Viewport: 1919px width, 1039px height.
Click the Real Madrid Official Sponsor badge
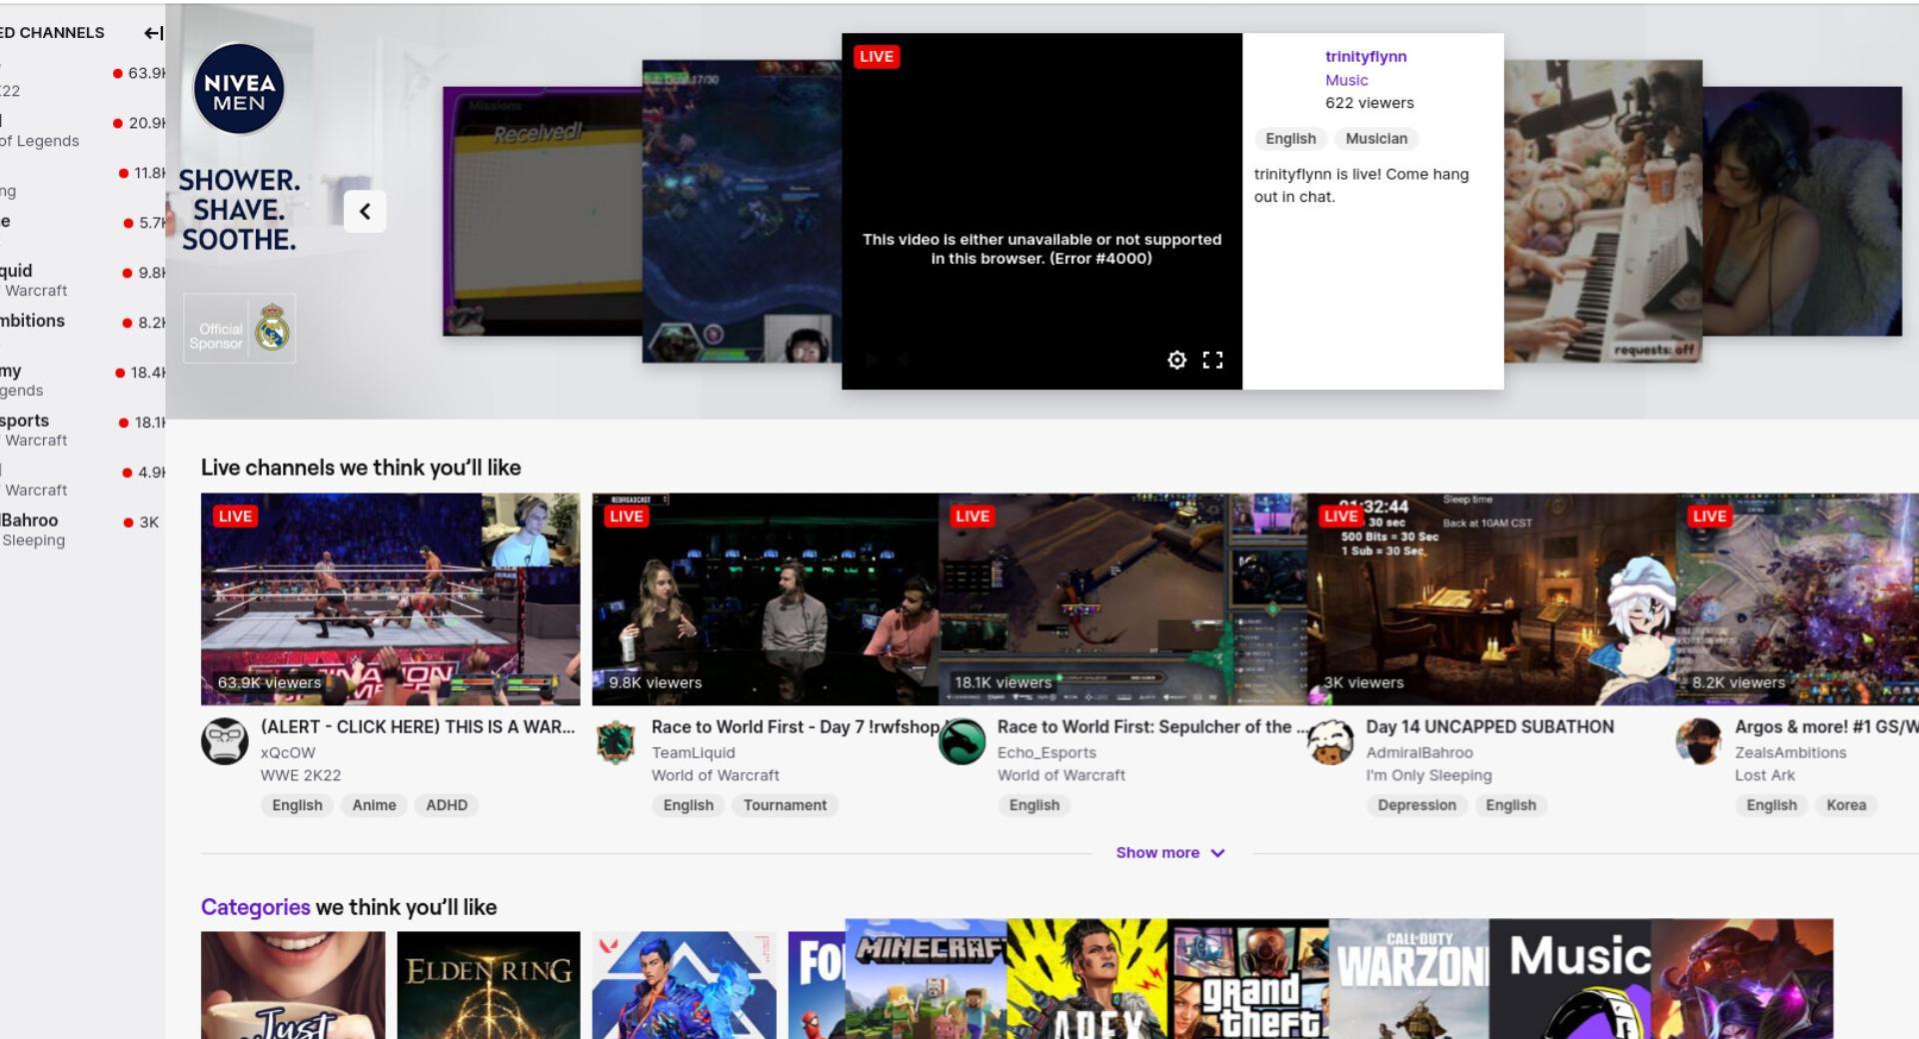[240, 329]
